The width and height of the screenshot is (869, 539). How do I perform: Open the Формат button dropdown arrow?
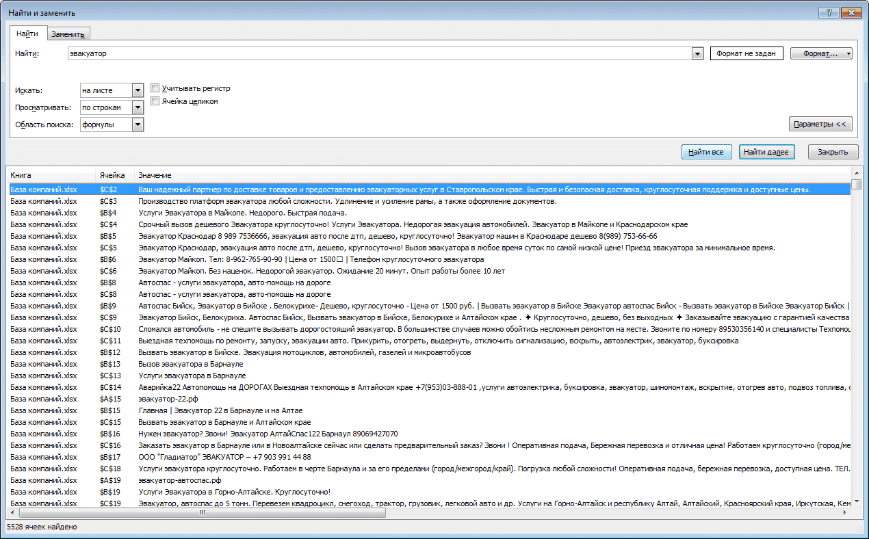848,53
